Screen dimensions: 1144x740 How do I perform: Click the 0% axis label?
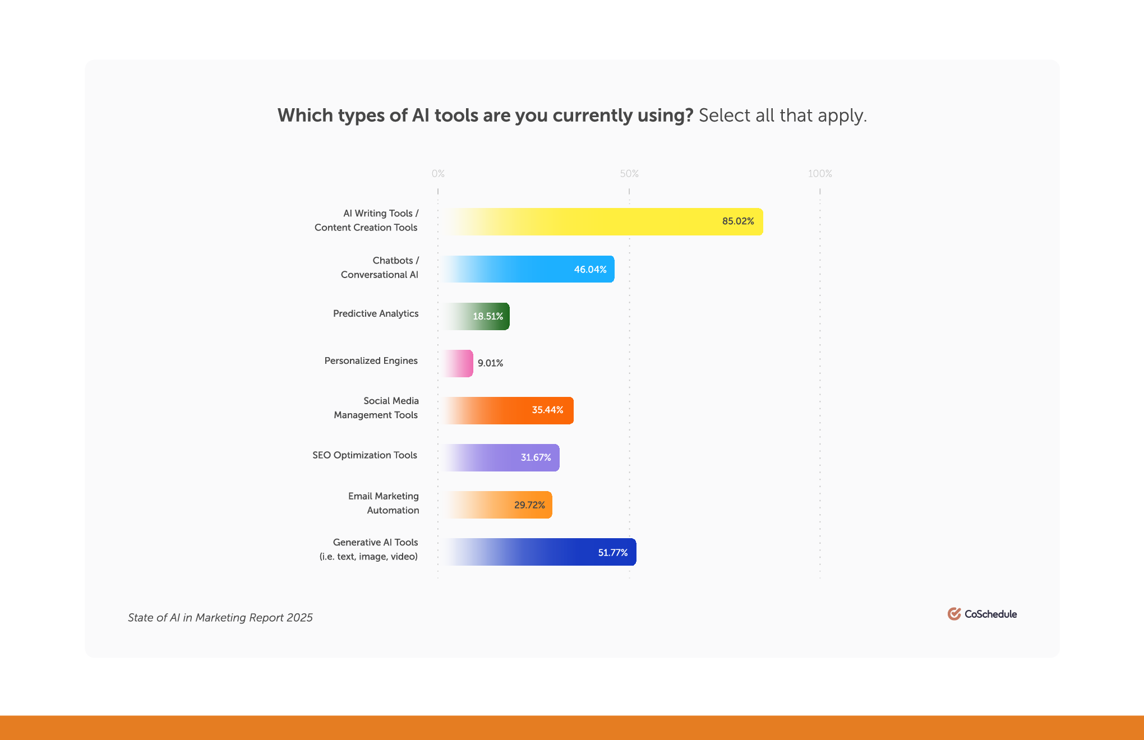pyautogui.click(x=438, y=174)
